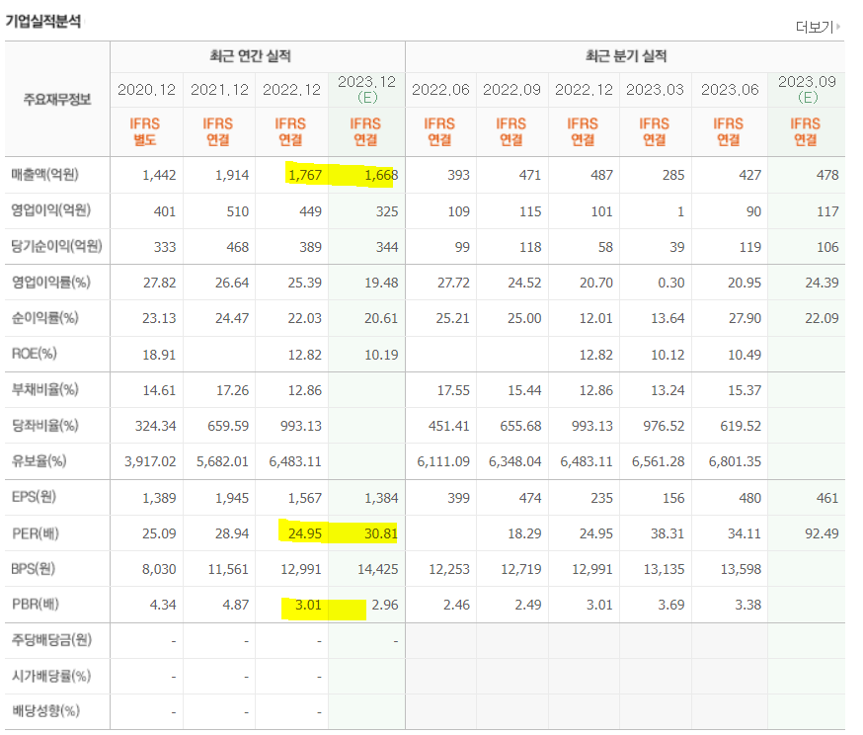Click the highlighted PBR value 3.01
The height and width of the screenshot is (735, 863).
(308, 605)
